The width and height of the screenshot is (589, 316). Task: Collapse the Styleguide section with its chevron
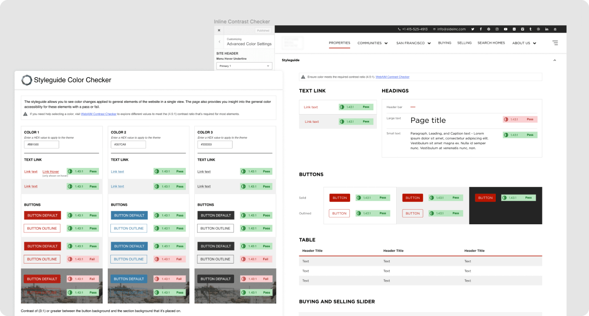(x=555, y=60)
